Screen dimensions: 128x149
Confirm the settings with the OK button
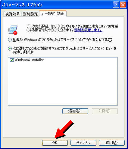pyautogui.click(x=55, y=143)
